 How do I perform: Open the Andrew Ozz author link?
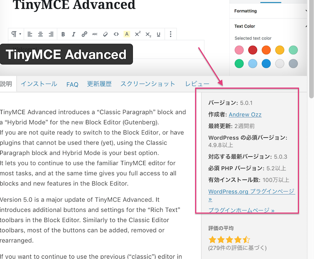tap(245, 115)
